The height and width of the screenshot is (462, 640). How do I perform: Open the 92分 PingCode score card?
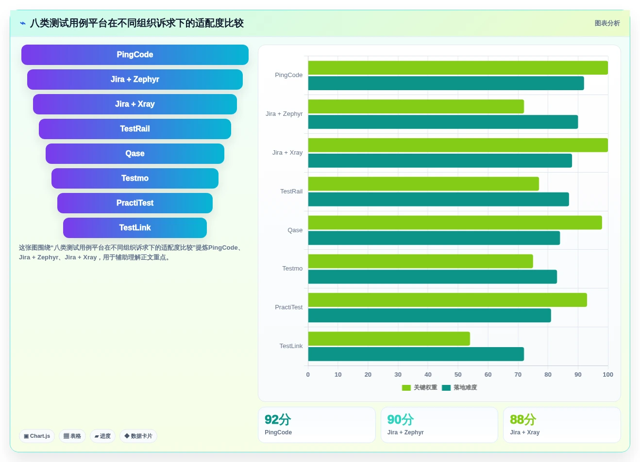pos(317,425)
